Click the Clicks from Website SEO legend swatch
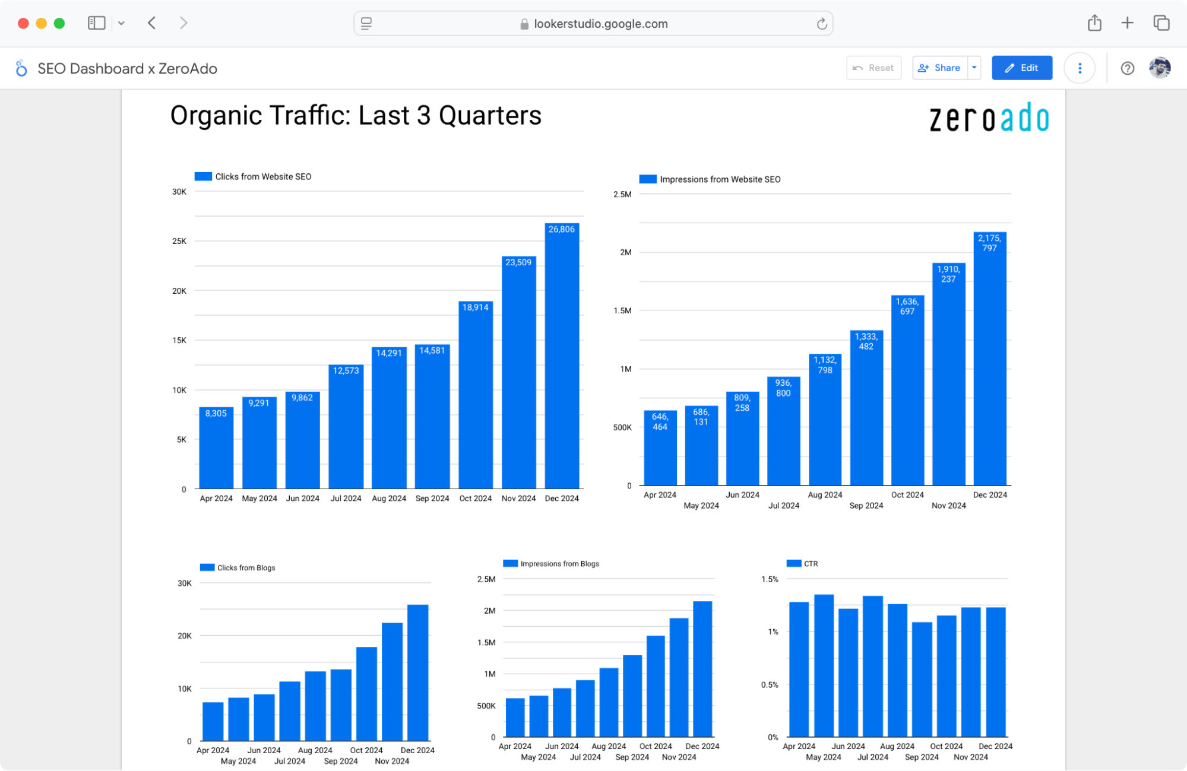The image size is (1187, 771). click(204, 176)
